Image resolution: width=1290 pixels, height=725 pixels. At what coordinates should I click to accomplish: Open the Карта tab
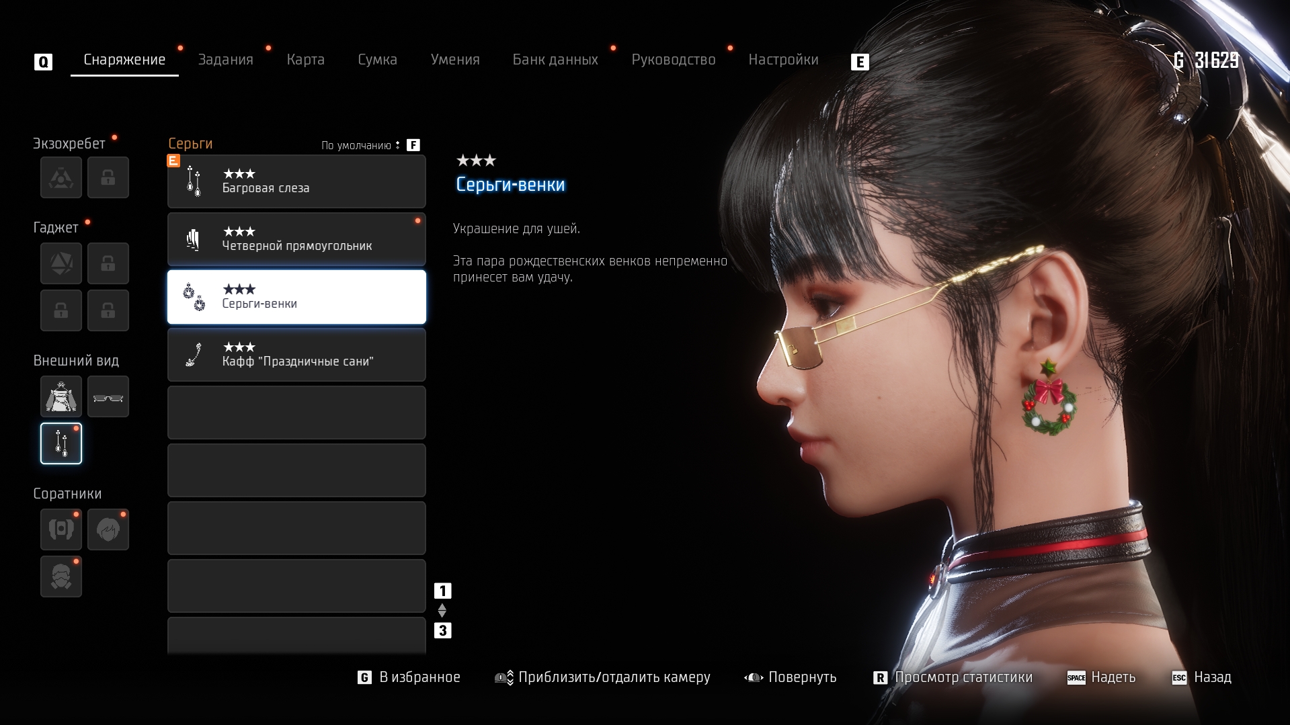click(x=305, y=60)
